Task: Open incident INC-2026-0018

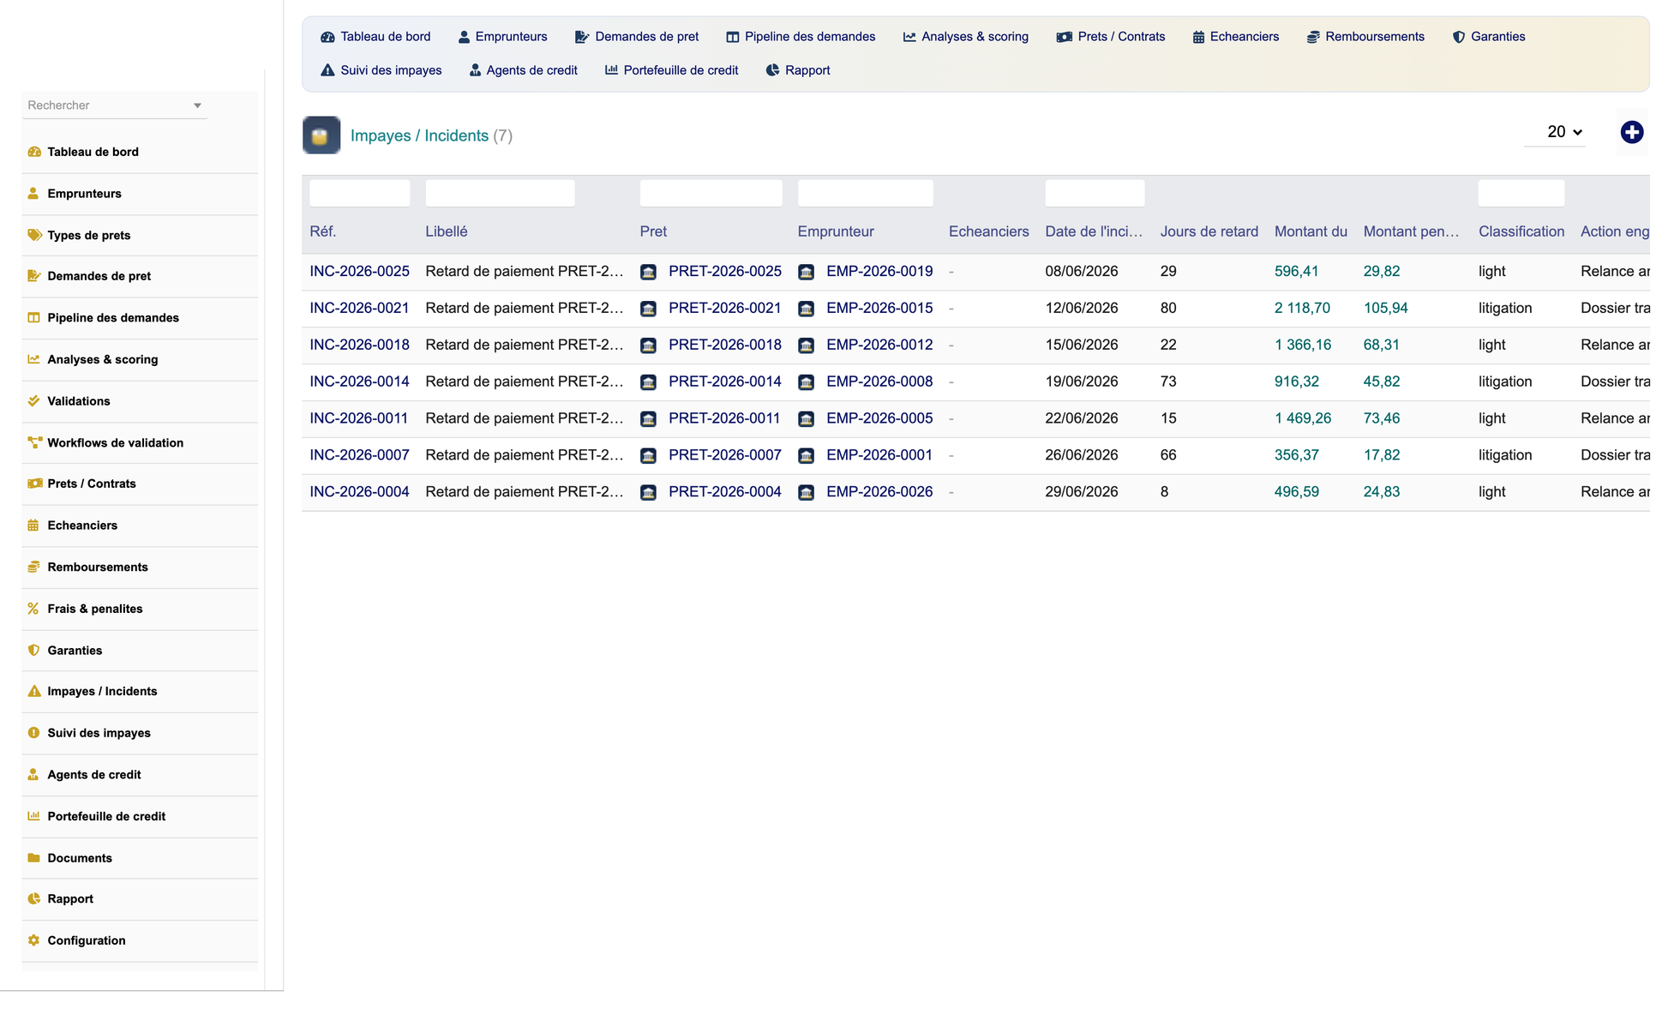Action: tap(359, 345)
